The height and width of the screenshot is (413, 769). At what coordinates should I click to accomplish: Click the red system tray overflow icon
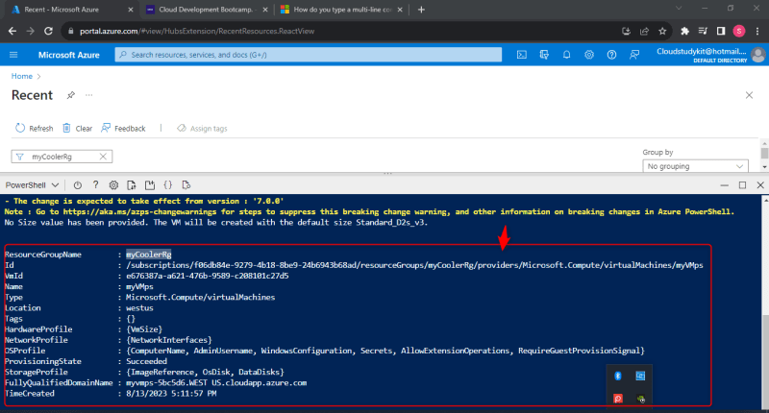tap(618, 399)
